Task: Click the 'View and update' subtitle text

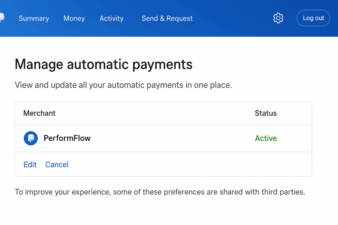Action: pos(123,85)
